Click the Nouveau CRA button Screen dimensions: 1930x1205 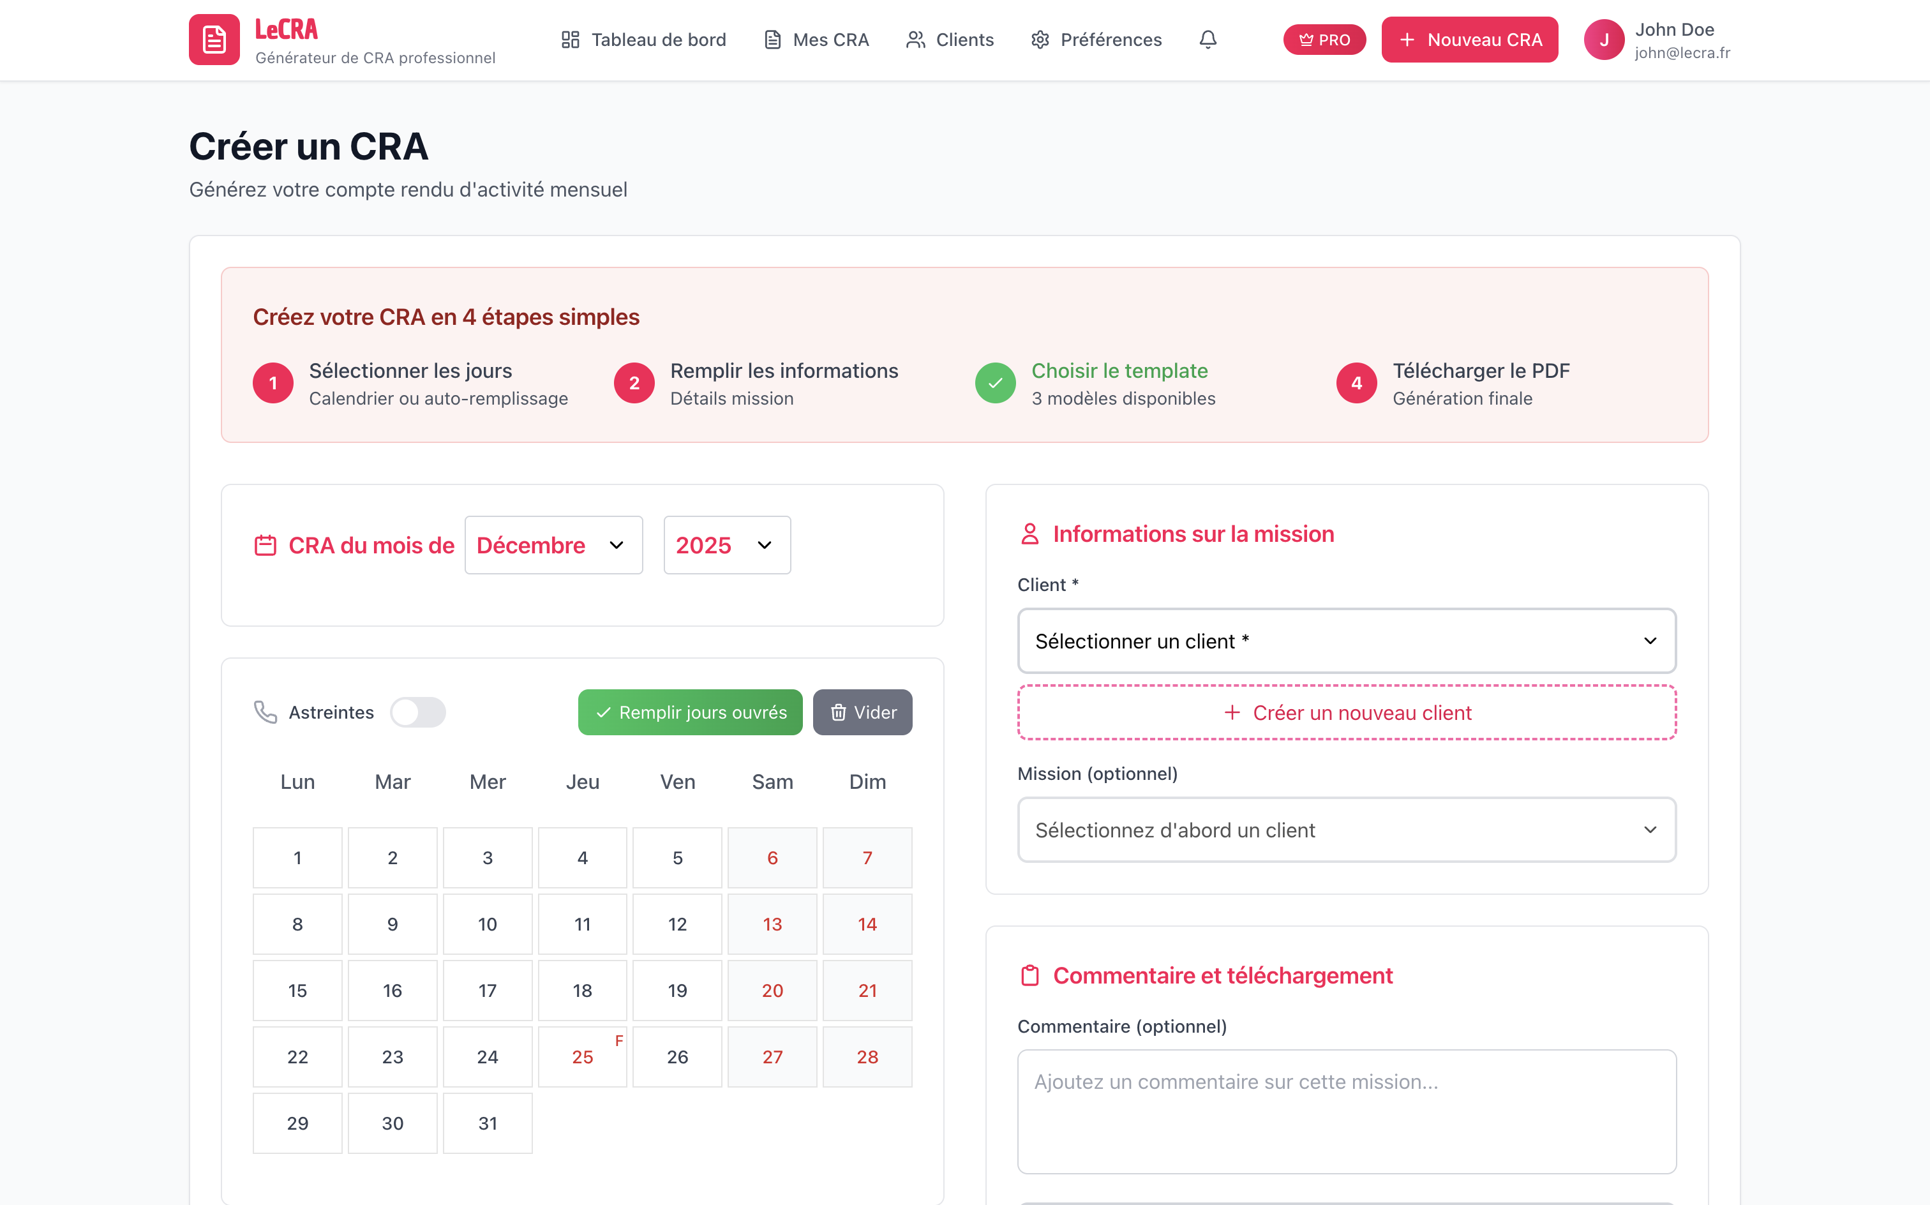click(1469, 39)
